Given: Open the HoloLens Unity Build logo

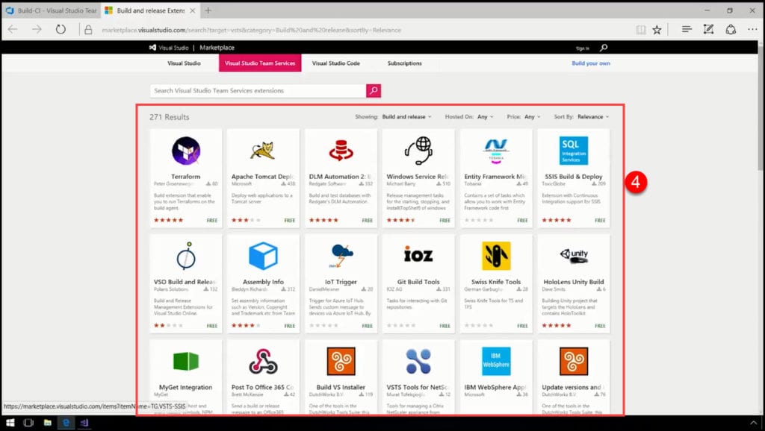Looking at the screenshot, I should coord(574,255).
